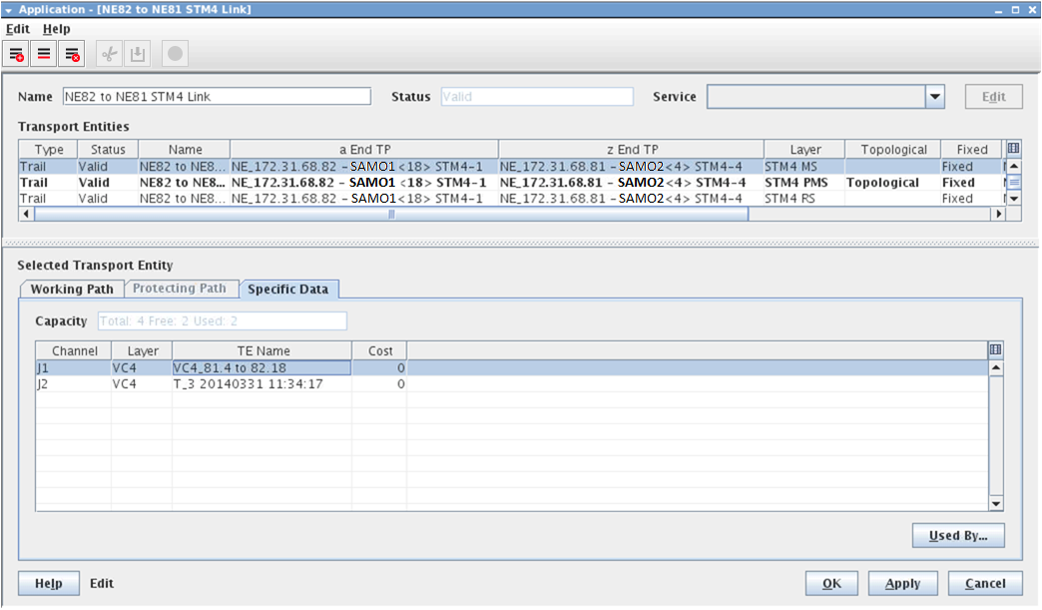Click the download arrow toolbar icon

pos(137,54)
